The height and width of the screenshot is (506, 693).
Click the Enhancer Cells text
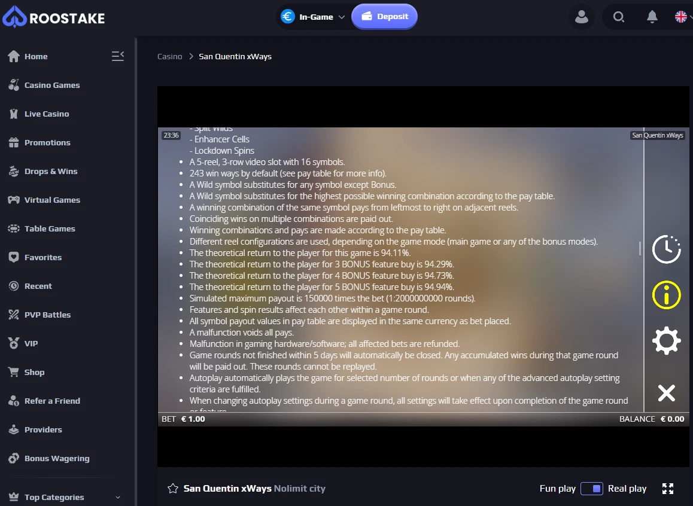coord(220,139)
